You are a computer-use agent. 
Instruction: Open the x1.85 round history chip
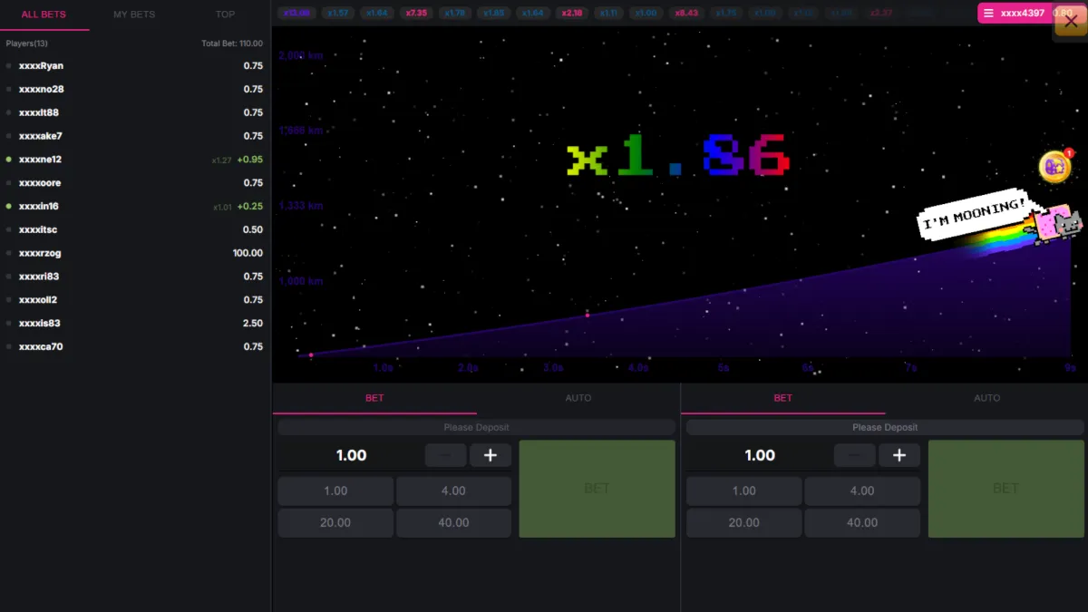click(x=494, y=13)
